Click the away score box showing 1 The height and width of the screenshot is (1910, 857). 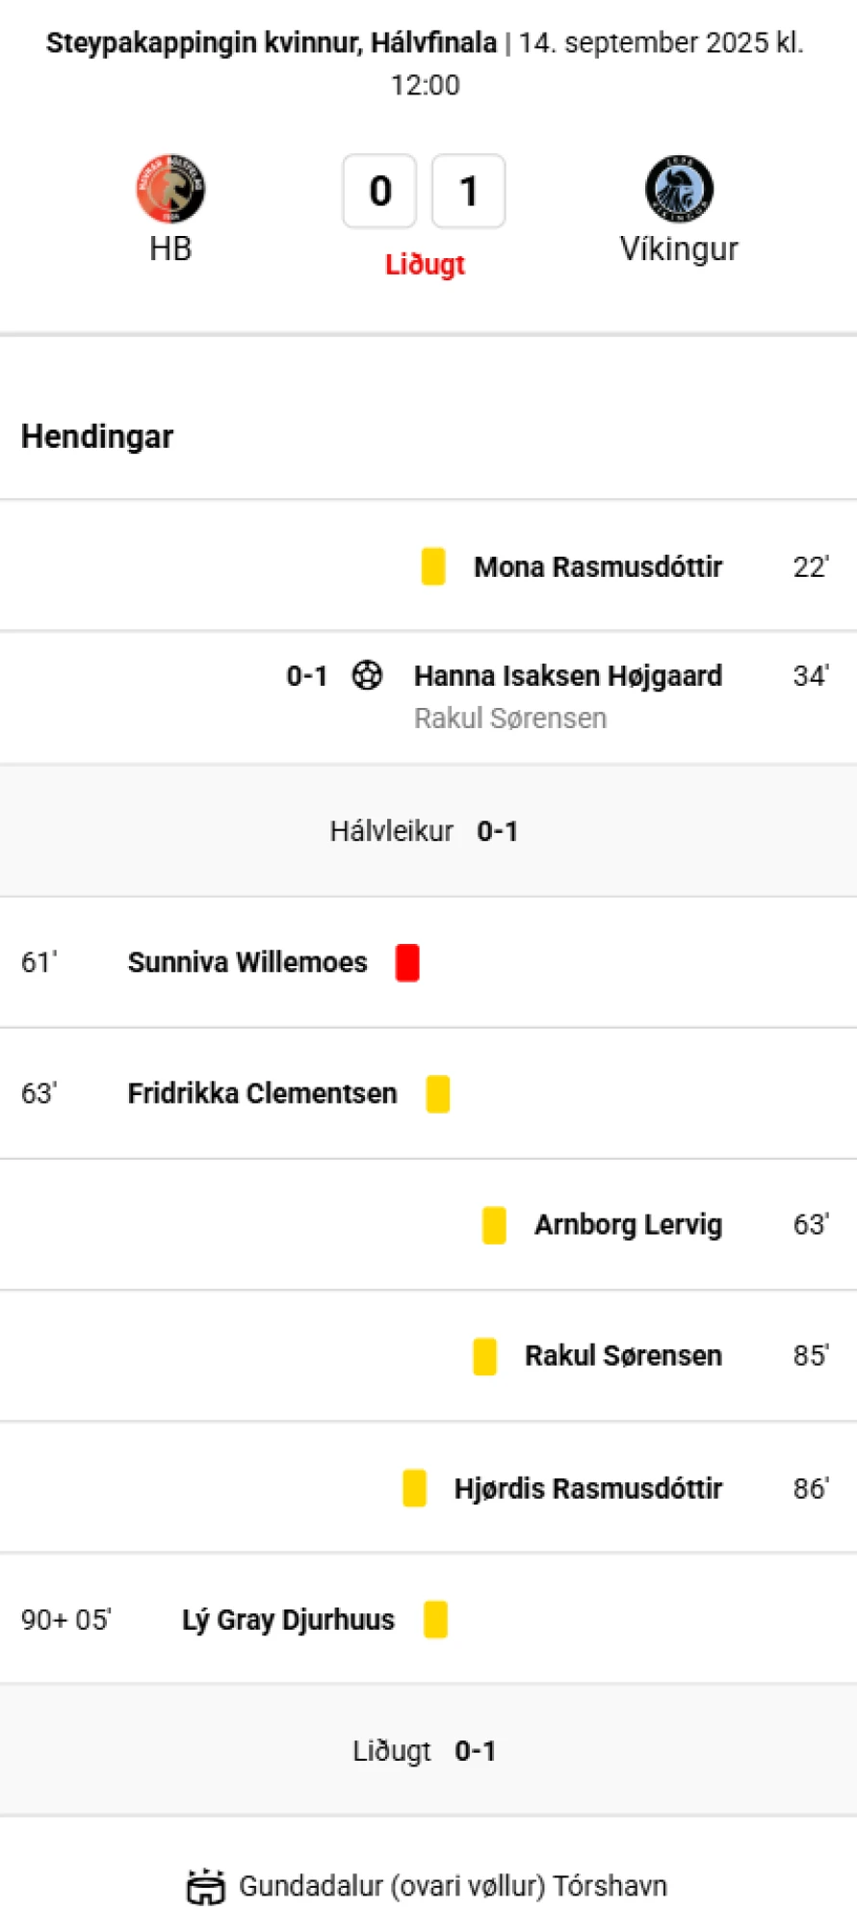(x=468, y=191)
